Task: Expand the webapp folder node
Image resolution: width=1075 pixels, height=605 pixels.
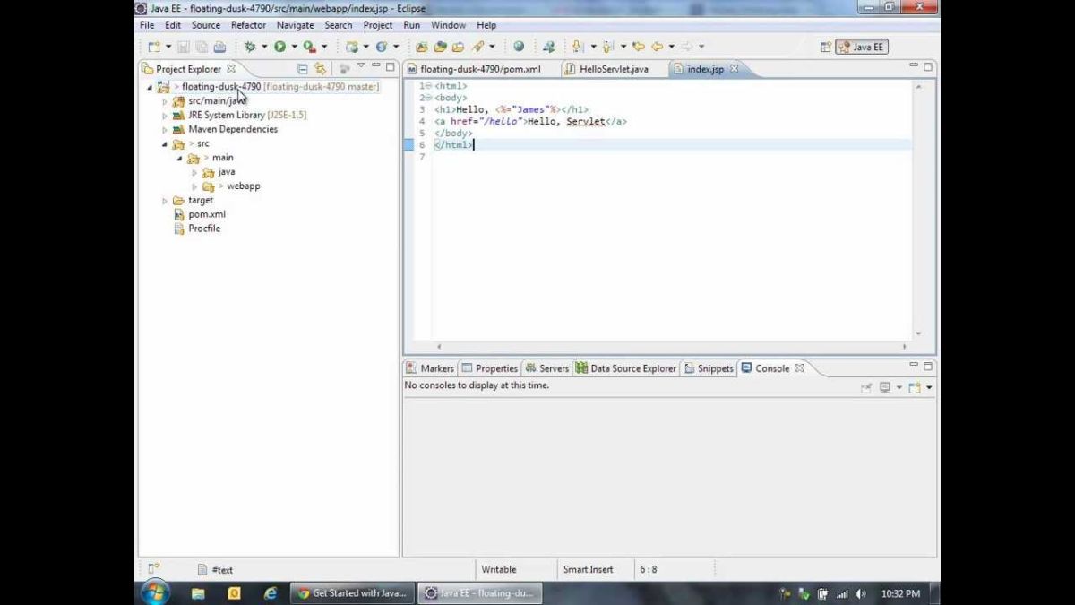Action: tap(194, 186)
